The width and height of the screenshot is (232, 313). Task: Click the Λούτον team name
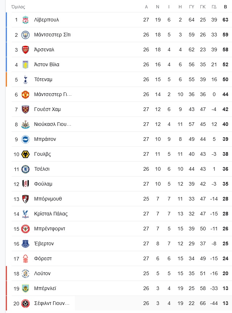tap(42, 273)
